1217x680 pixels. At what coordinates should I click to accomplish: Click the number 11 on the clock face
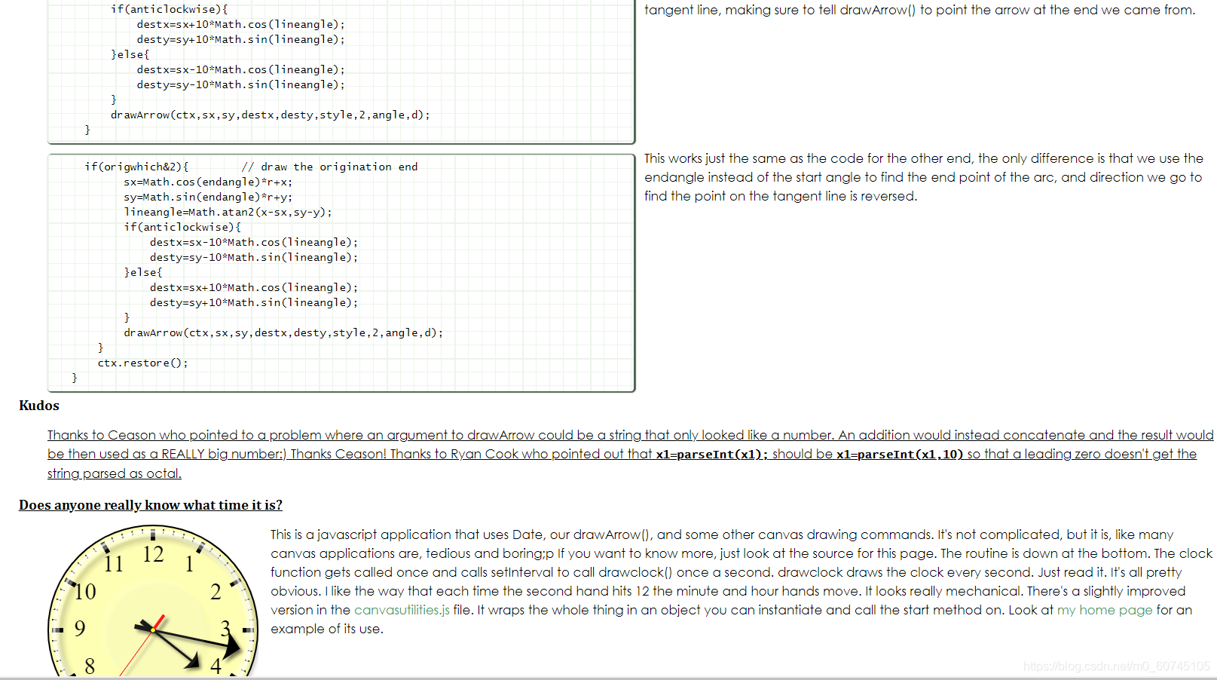[113, 564]
